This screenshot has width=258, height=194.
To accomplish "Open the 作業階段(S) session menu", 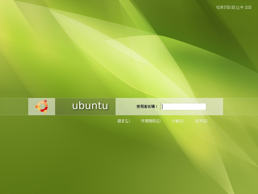I will coord(151,121).
